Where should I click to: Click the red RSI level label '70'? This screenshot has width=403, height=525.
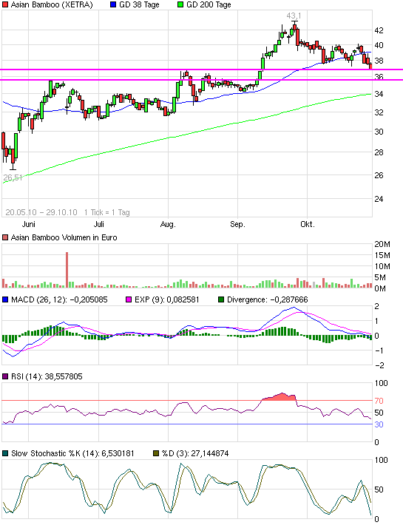tap(379, 401)
